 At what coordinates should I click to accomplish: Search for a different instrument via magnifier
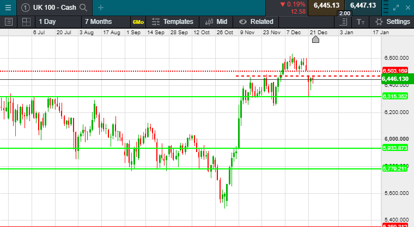(83, 8)
